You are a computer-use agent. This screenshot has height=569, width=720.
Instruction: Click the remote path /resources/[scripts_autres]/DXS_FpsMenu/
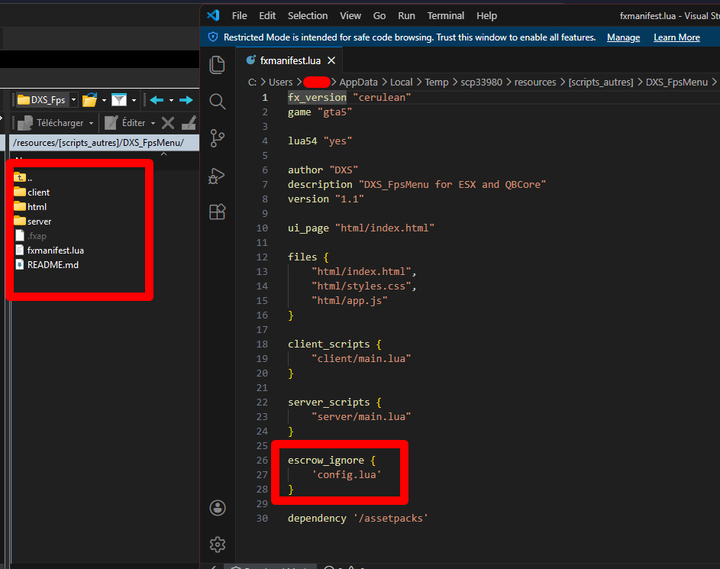point(98,143)
